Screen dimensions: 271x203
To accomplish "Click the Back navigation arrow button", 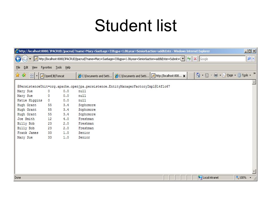I will 18,59.
